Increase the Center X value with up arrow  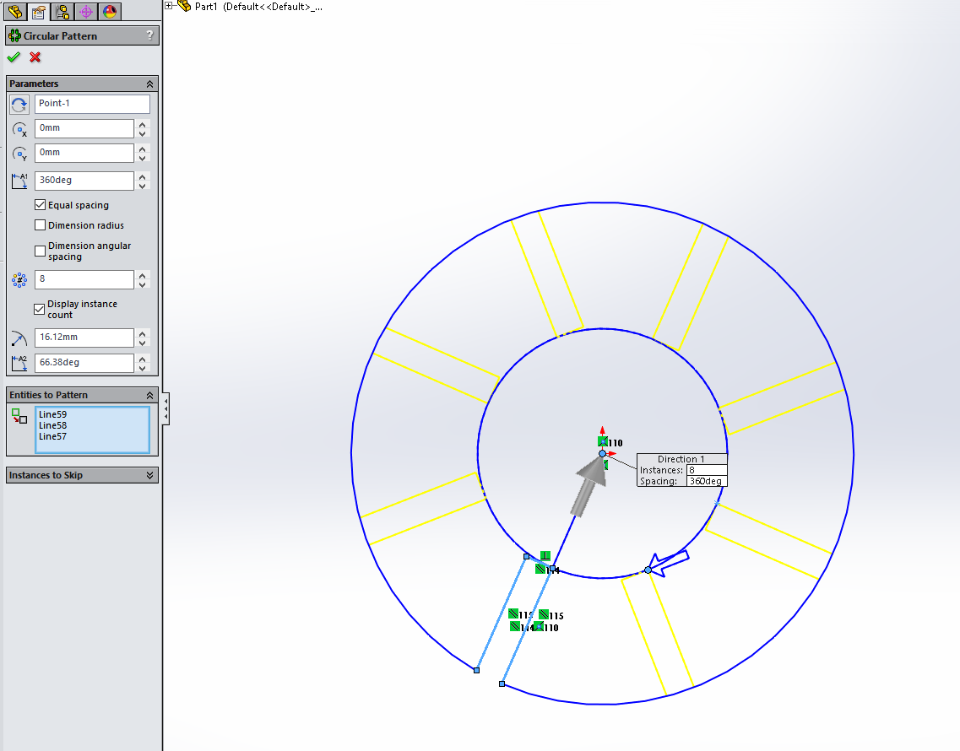coord(142,124)
